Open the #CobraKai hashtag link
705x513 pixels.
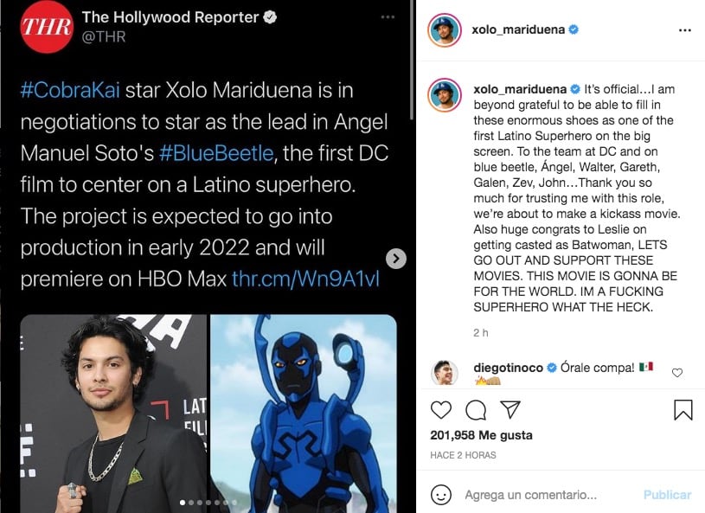point(70,90)
